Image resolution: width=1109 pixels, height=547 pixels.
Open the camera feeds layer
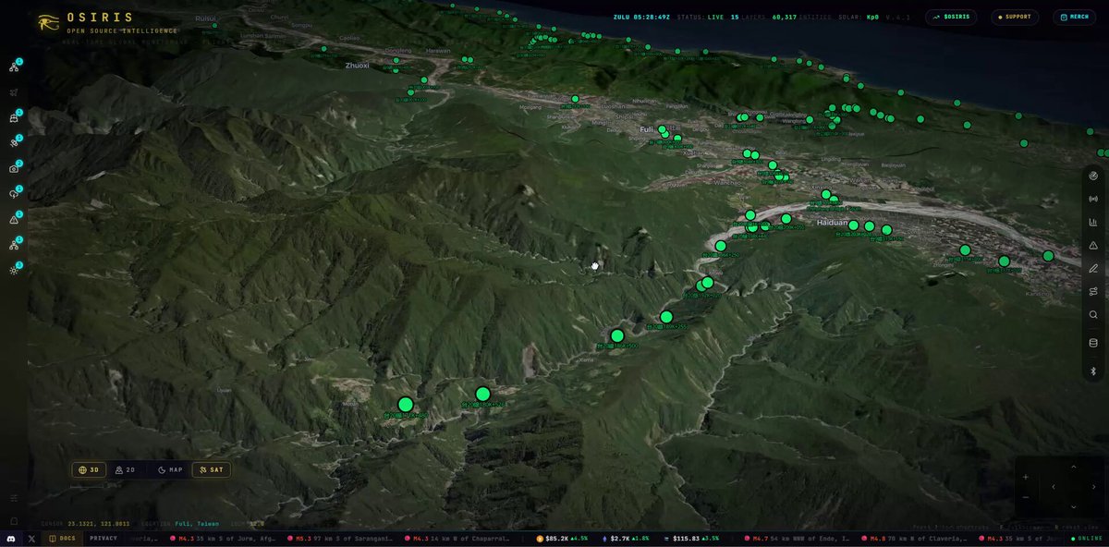click(14, 169)
